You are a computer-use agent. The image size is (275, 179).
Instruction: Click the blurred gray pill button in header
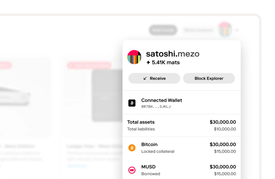click(x=163, y=30)
